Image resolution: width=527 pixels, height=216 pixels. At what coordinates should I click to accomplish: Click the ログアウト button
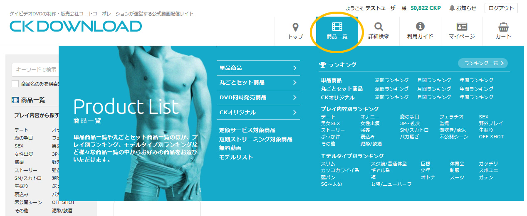(x=501, y=8)
